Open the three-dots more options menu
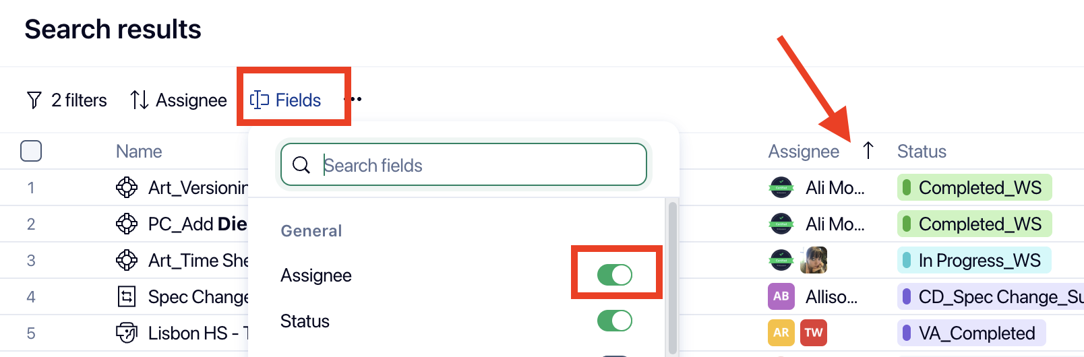This screenshot has height=357, width=1084. (x=355, y=100)
